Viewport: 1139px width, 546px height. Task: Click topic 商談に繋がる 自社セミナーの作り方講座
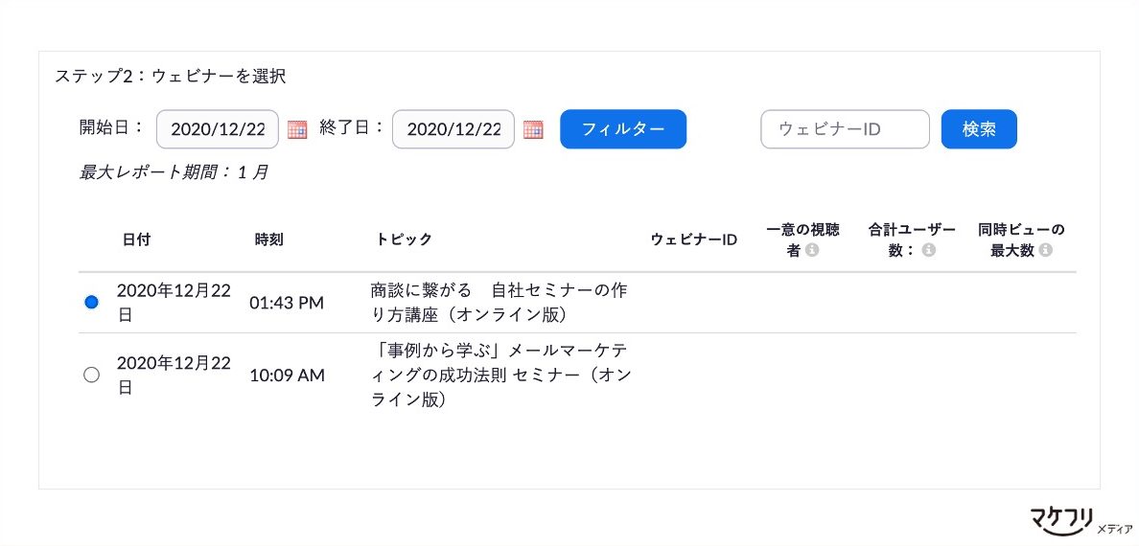coord(499,303)
